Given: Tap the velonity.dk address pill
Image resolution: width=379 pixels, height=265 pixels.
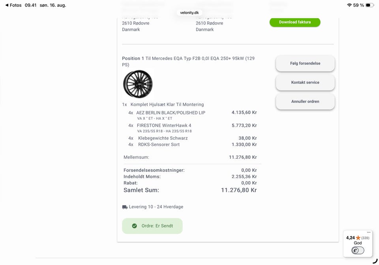Looking at the screenshot, I should coord(189,13).
